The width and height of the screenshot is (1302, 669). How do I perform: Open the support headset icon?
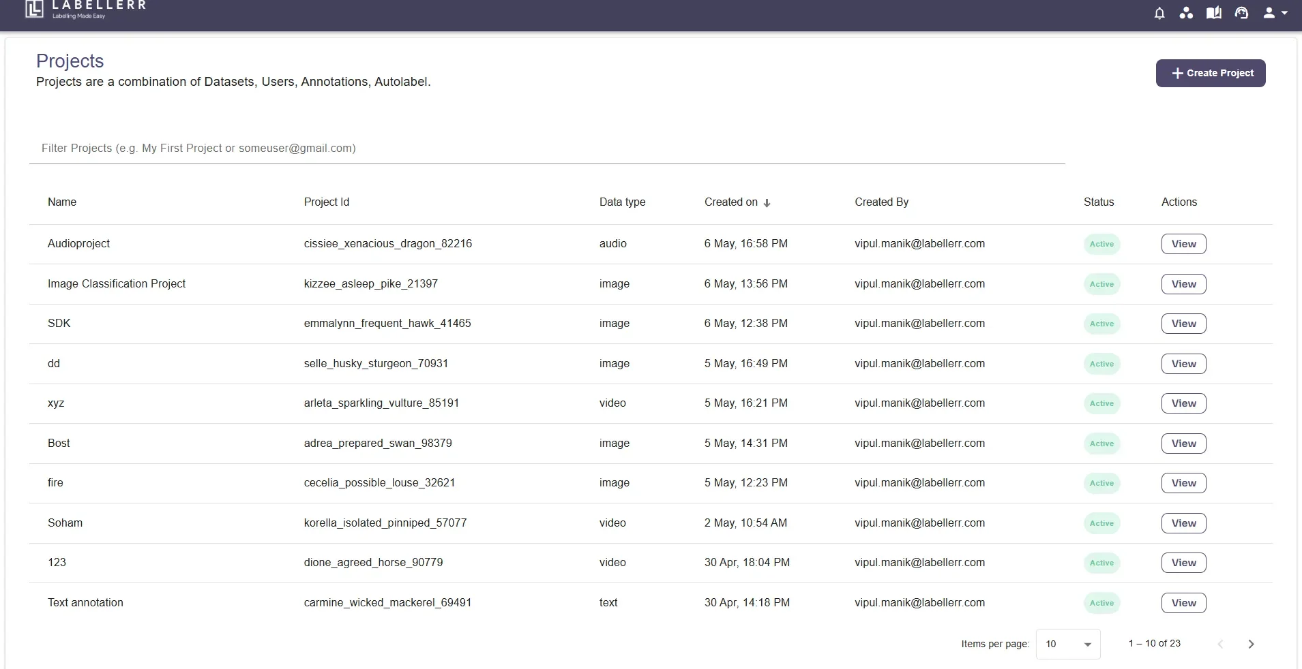click(x=1241, y=13)
